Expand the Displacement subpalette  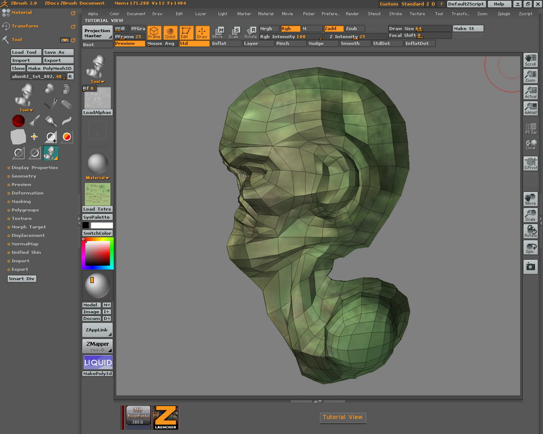[28, 235]
